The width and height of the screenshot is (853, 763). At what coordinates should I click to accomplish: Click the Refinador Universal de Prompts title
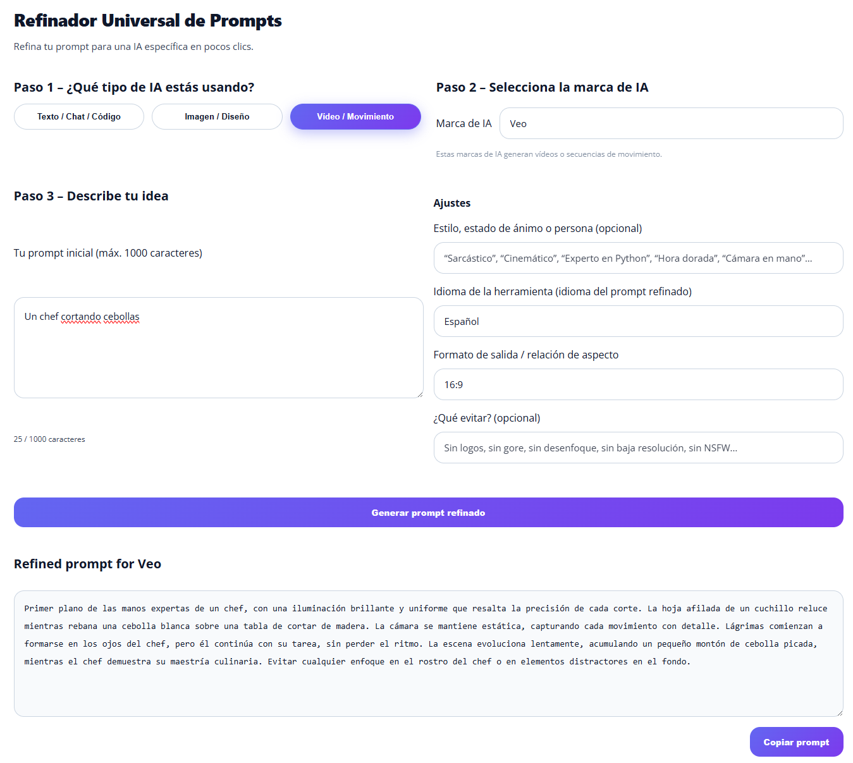(x=148, y=21)
